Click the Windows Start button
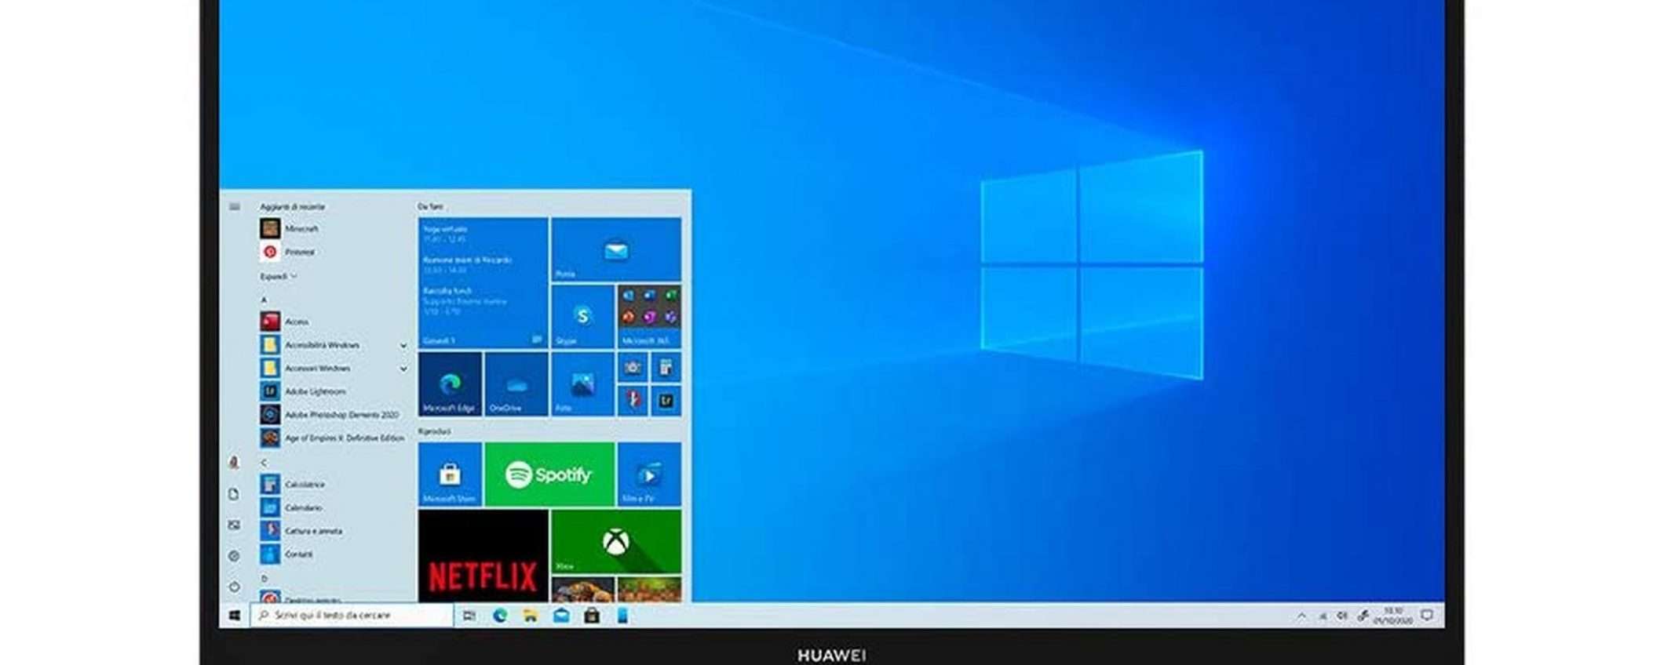Viewport: 1664px width, 665px height. coord(235,616)
